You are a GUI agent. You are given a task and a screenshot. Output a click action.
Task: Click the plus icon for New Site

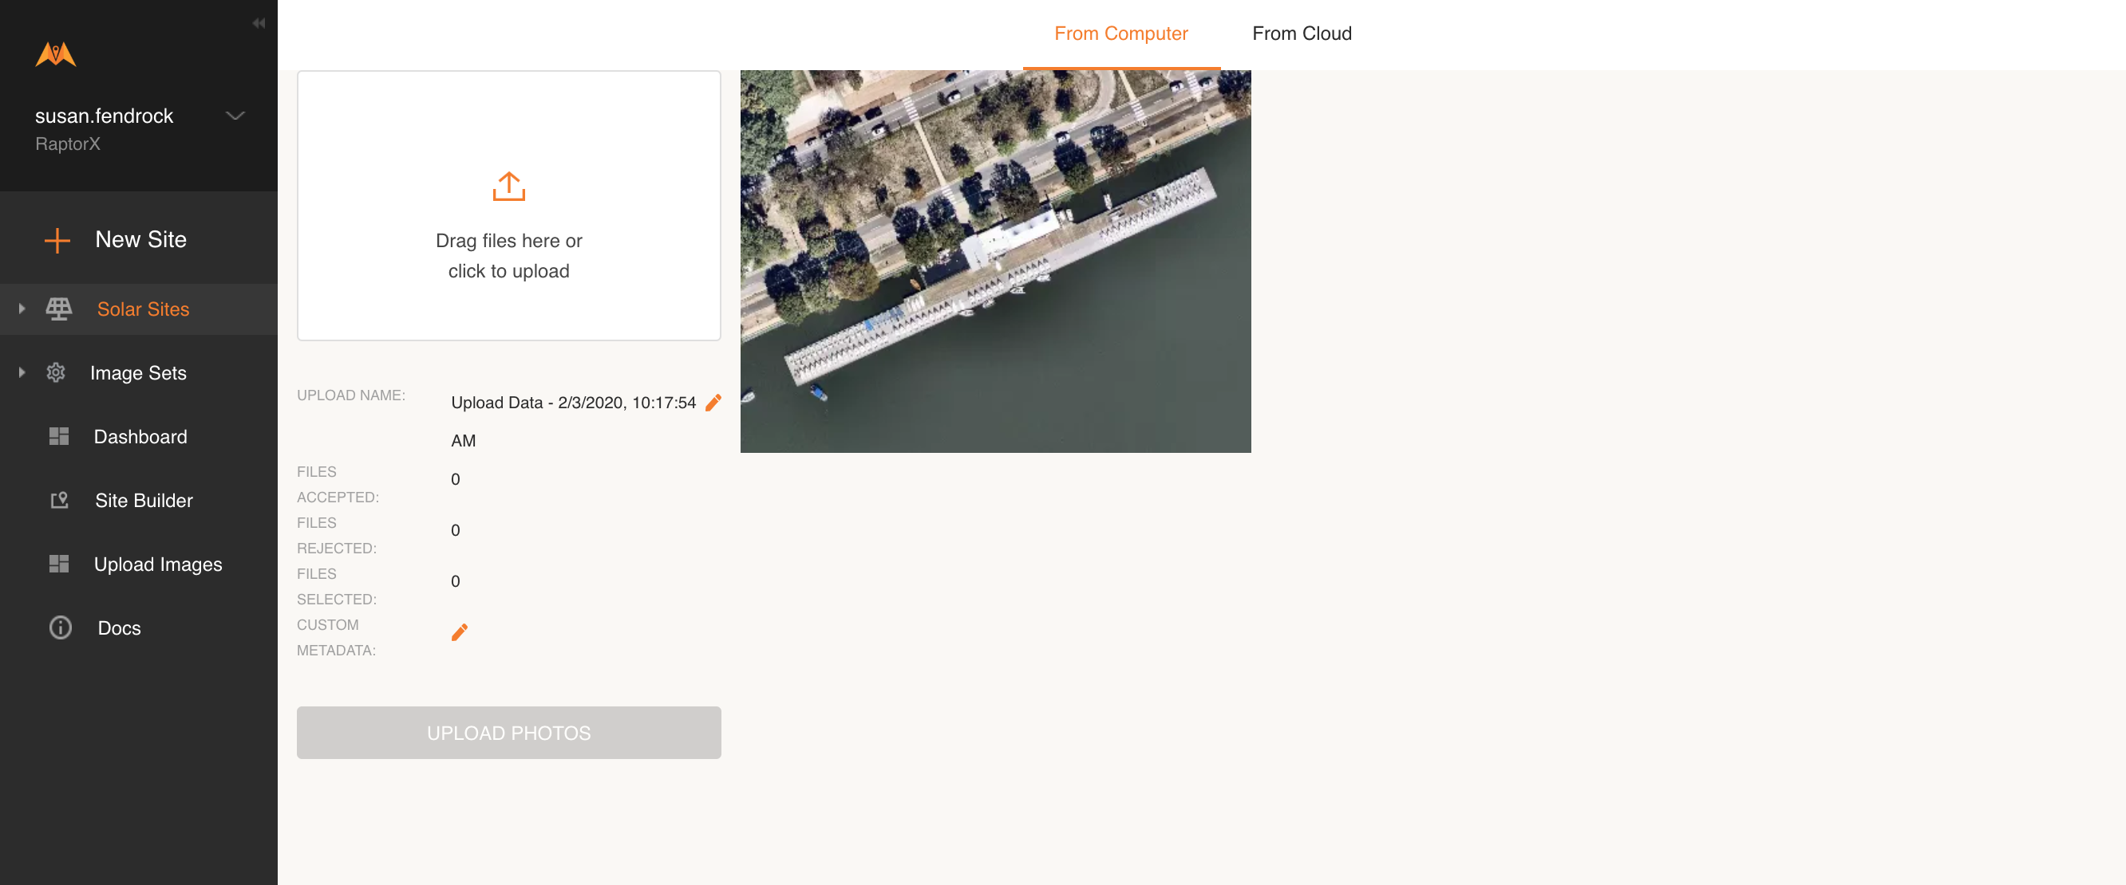(x=57, y=240)
